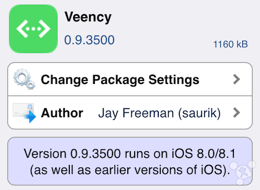Click the bold Author label

pos(62,113)
